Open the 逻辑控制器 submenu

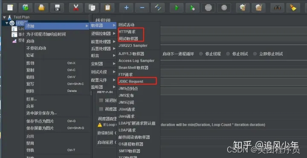[103, 34]
